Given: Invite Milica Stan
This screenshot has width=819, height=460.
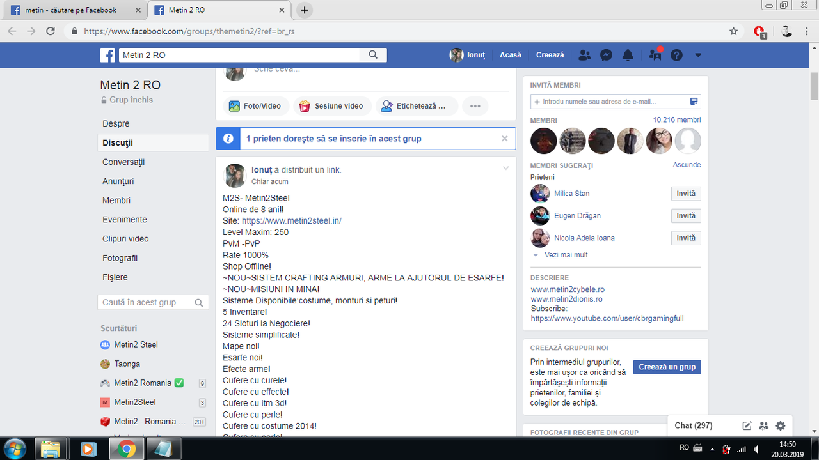Looking at the screenshot, I should pos(686,194).
